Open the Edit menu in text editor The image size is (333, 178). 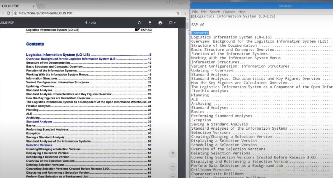point(203,12)
